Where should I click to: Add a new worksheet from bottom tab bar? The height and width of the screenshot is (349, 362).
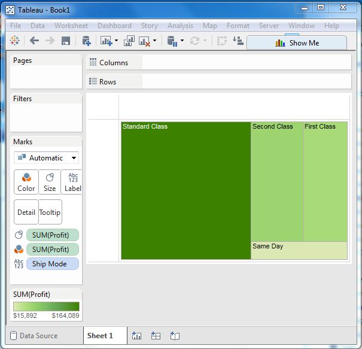click(x=136, y=336)
